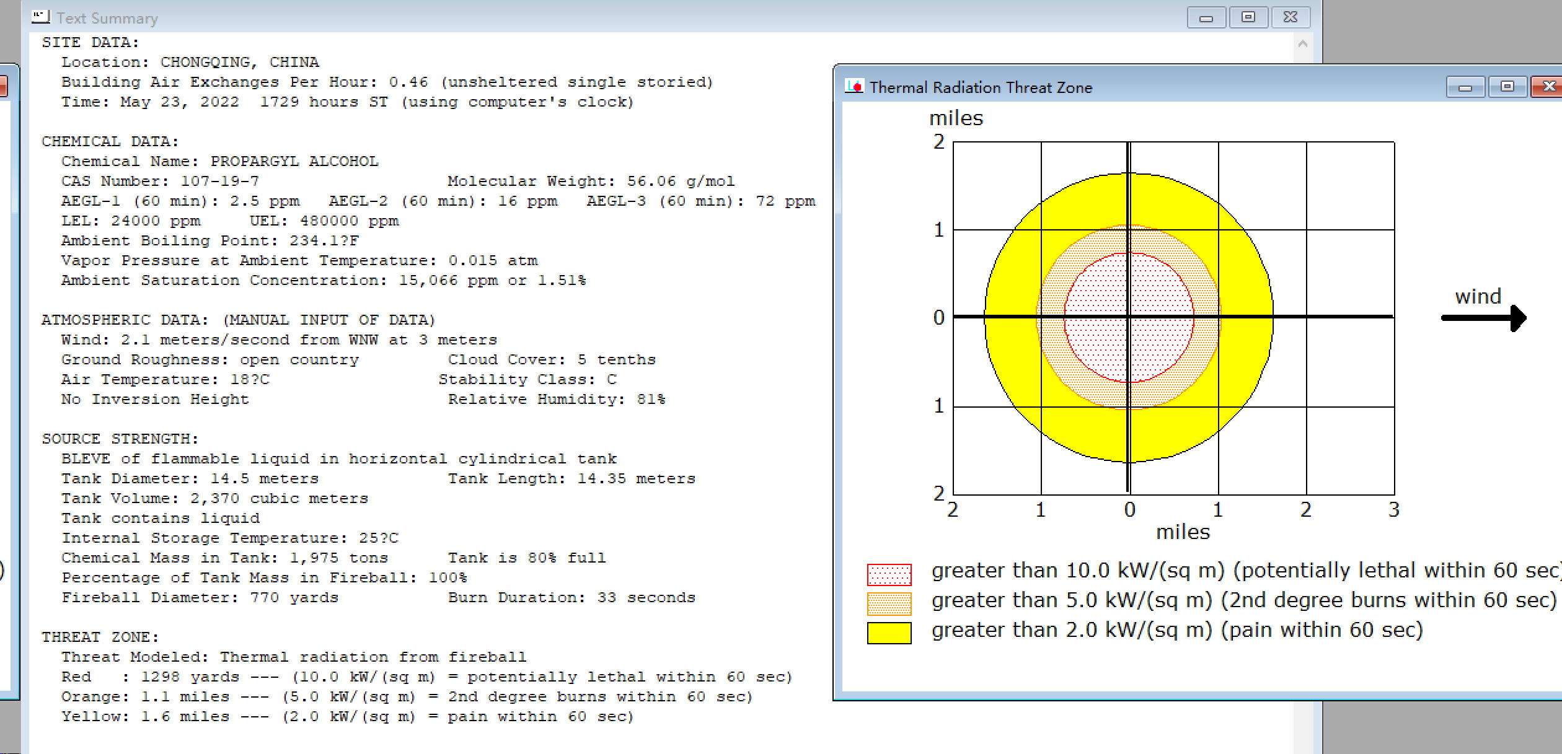
Task: Click the Thermal Radiation Threat Zone window icon
Action: (855, 87)
